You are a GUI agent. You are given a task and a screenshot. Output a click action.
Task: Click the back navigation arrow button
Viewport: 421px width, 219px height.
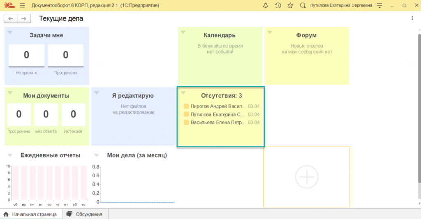[x=11, y=18]
